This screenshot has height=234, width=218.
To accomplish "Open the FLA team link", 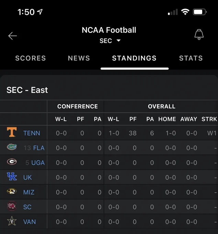I will pyautogui.click(x=39, y=148).
